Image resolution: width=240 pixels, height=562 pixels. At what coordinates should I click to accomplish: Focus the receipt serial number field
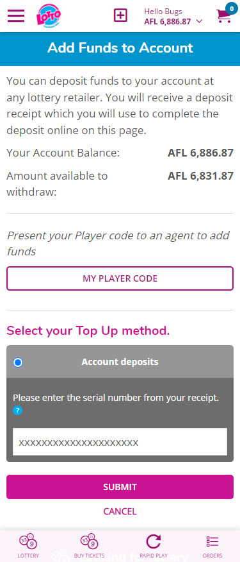pos(120,442)
